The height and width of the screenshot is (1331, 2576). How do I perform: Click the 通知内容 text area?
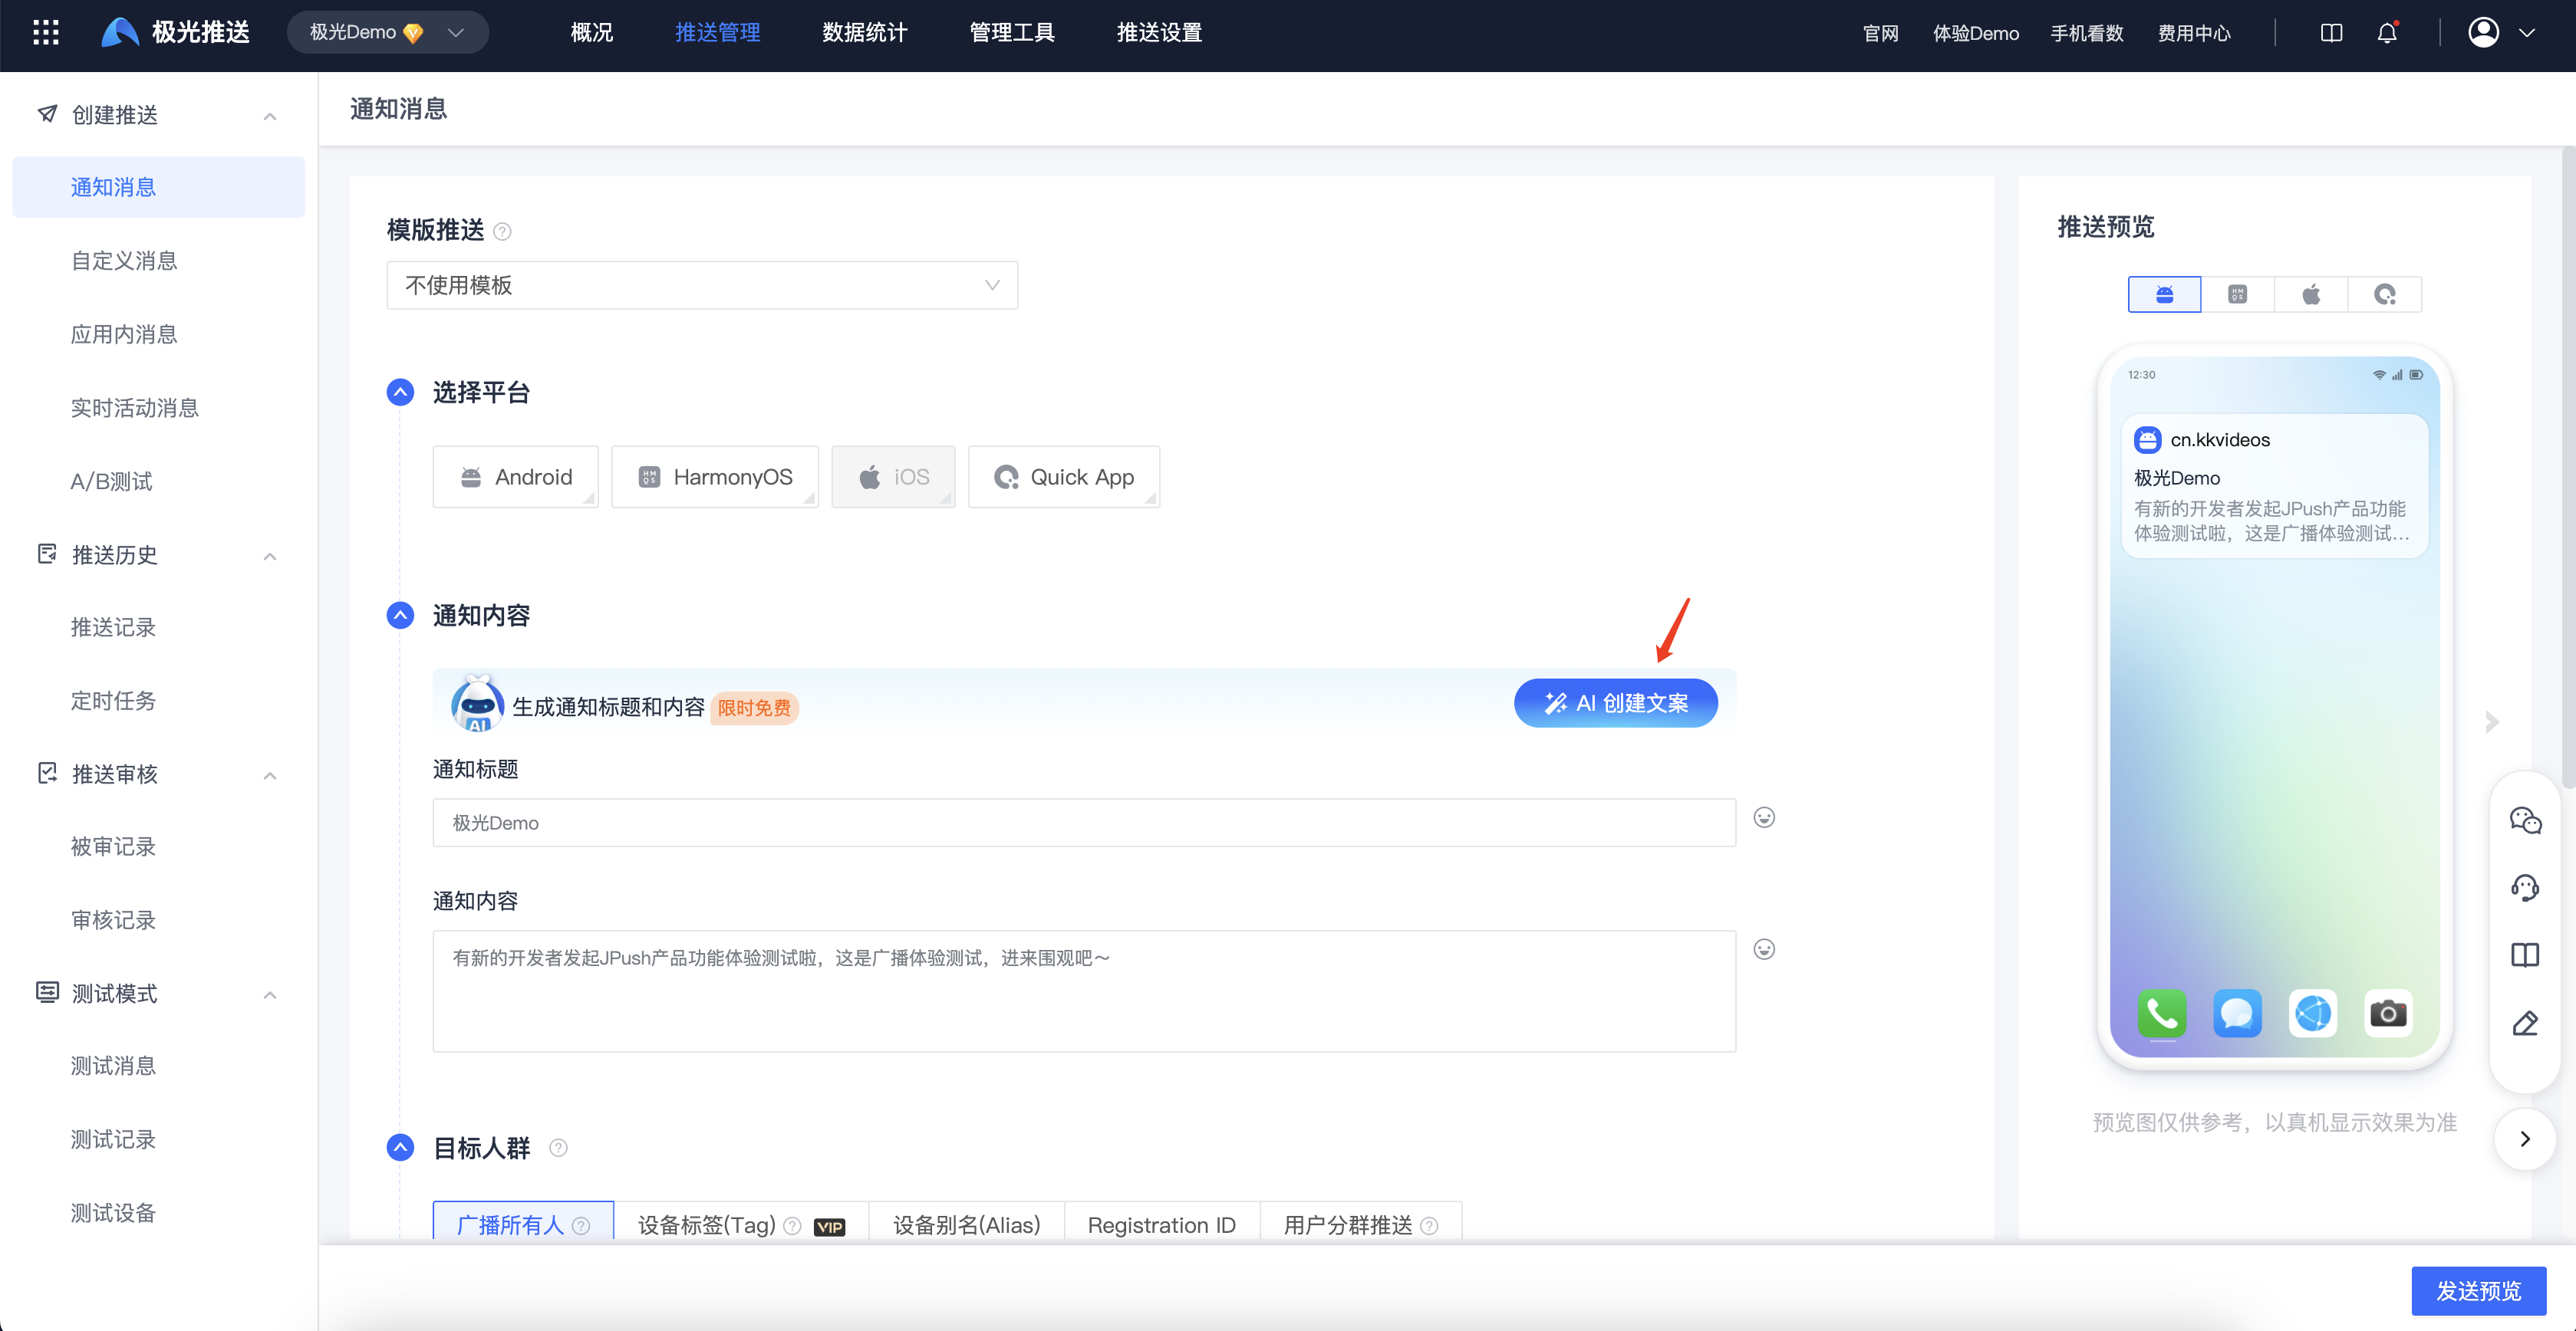(x=1084, y=991)
